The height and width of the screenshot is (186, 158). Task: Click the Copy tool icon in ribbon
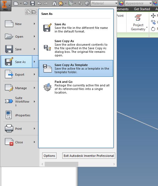point(153,22)
